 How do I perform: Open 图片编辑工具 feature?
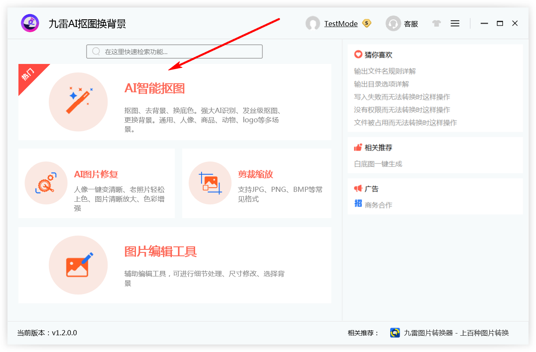[x=160, y=252]
